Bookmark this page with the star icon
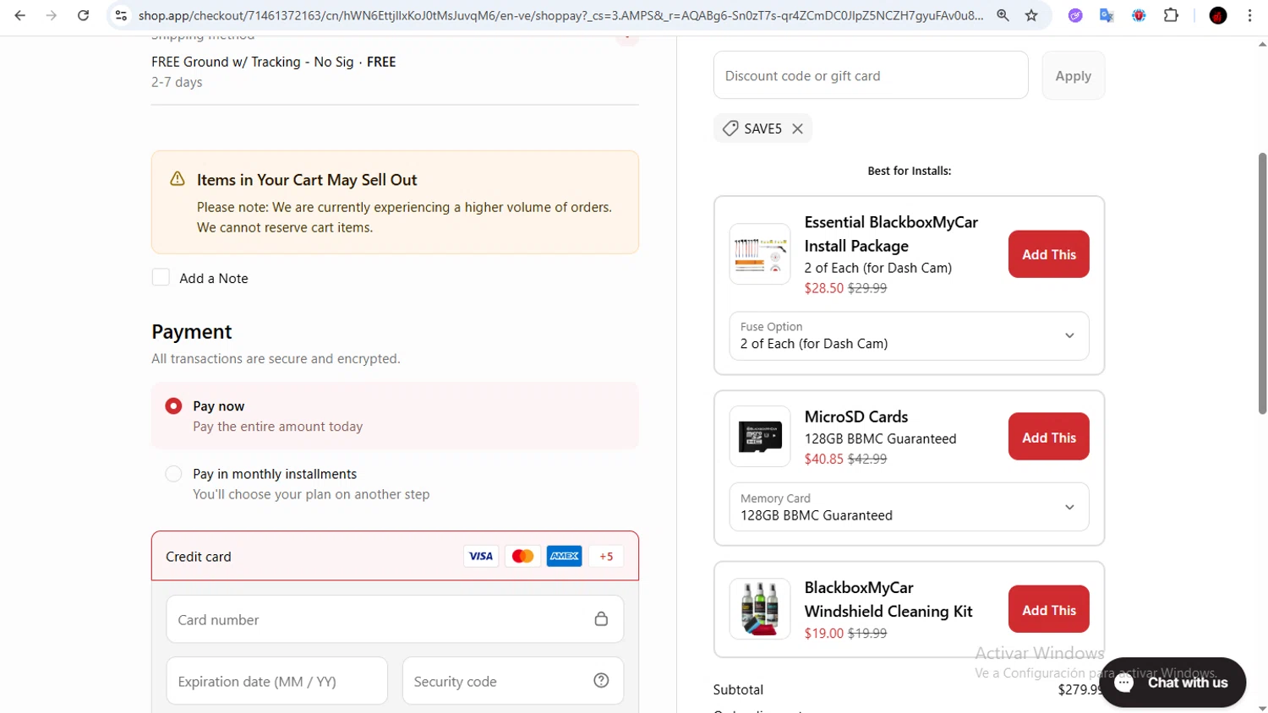Screen dimensions: 1268x713 pos(1031,15)
